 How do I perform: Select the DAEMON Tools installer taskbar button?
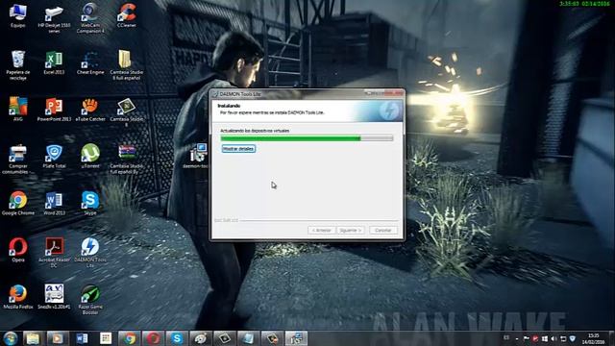pyautogui.click(x=296, y=338)
